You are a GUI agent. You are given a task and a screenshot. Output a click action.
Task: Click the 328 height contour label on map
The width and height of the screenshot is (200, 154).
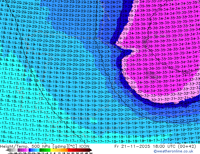185,73
